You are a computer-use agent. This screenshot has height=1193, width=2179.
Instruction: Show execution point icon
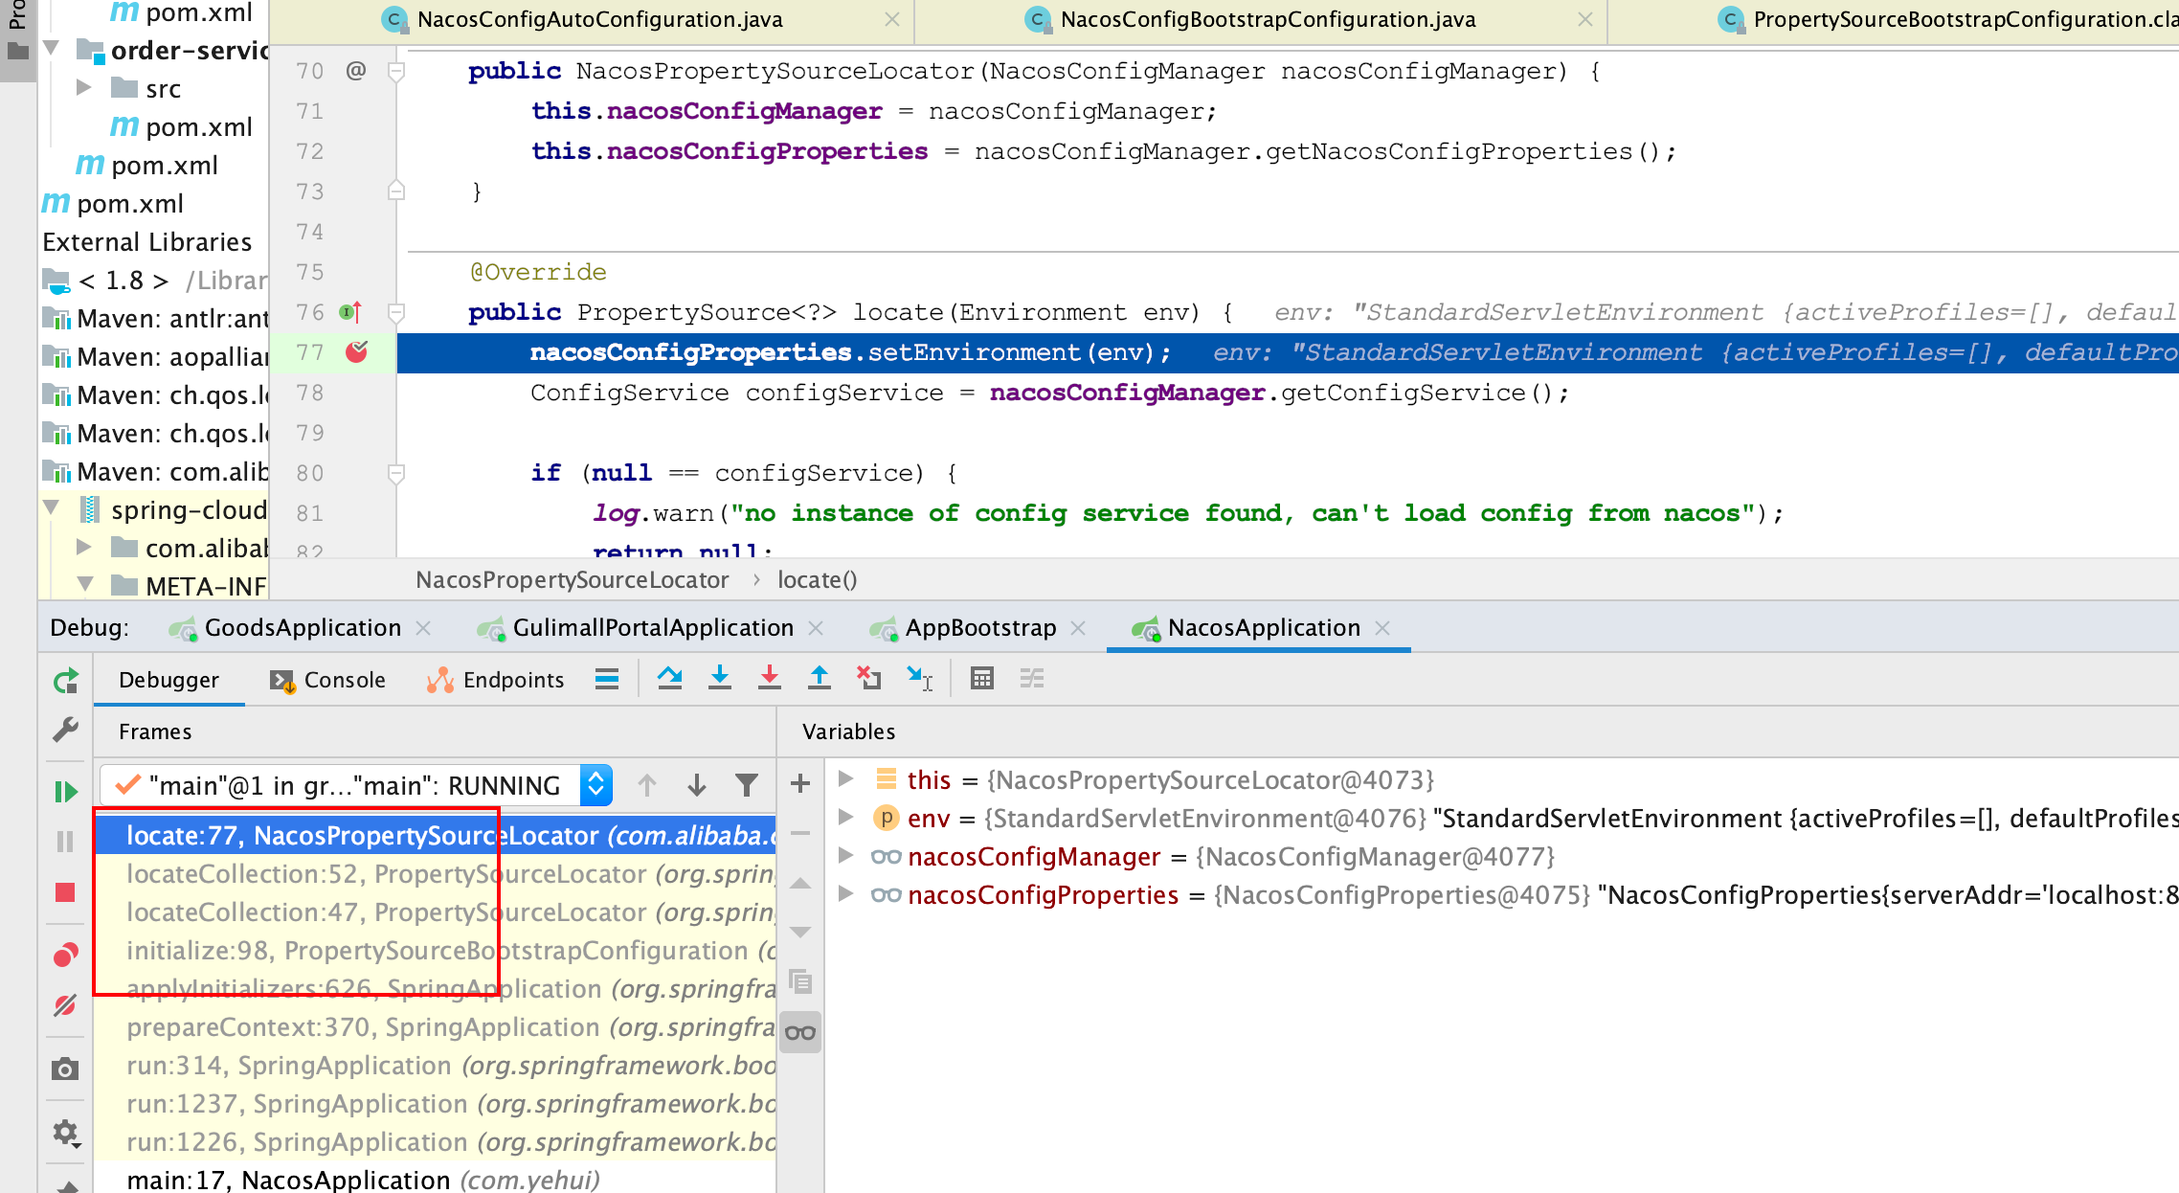[607, 680]
